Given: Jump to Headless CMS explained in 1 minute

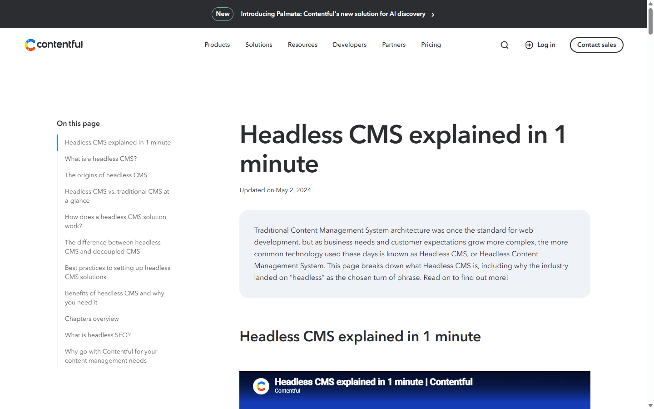Looking at the screenshot, I should click(118, 142).
